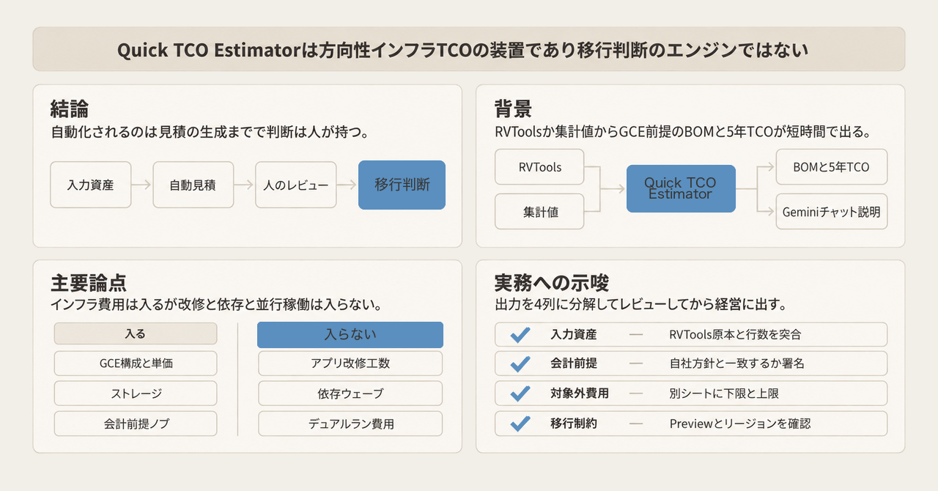This screenshot has height=491, width=938.
Task: Click the 入力資産 label in the checklist
Action: [574, 335]
